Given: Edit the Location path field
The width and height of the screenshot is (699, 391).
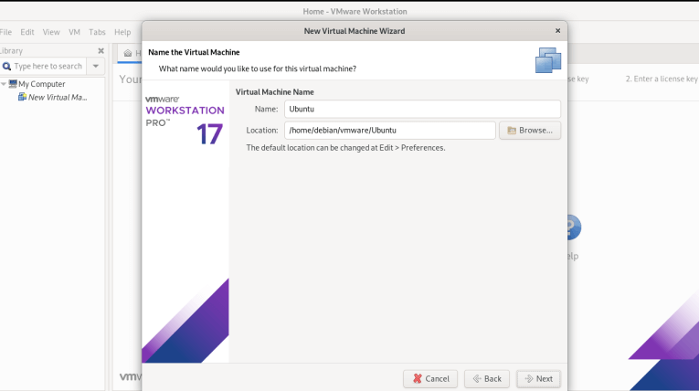Looking at the screenshot, I should [x=389, y=131].
